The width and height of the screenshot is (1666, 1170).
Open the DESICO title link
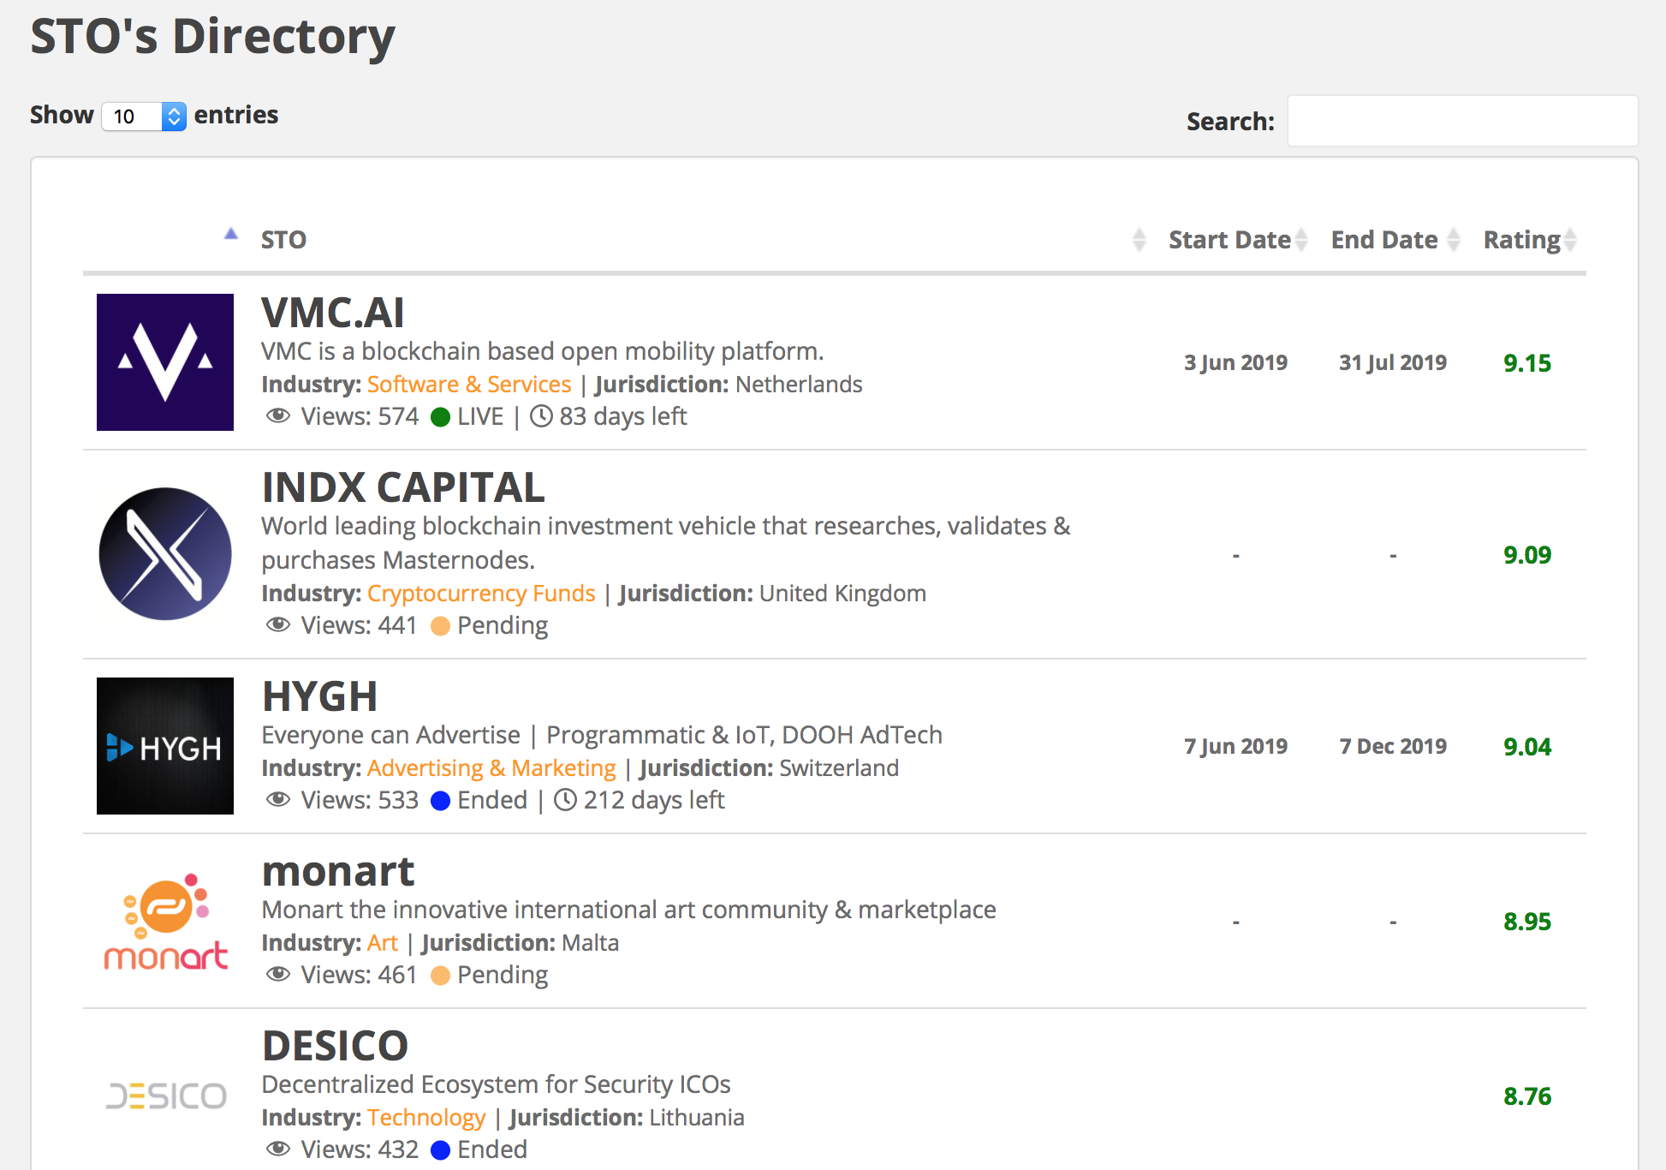tap(335, 1046)
